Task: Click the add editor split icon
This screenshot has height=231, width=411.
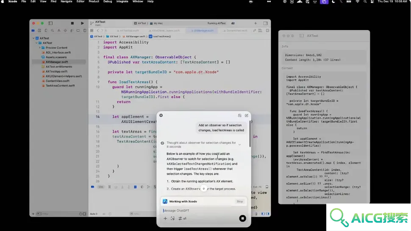Action: coord(267,30)
